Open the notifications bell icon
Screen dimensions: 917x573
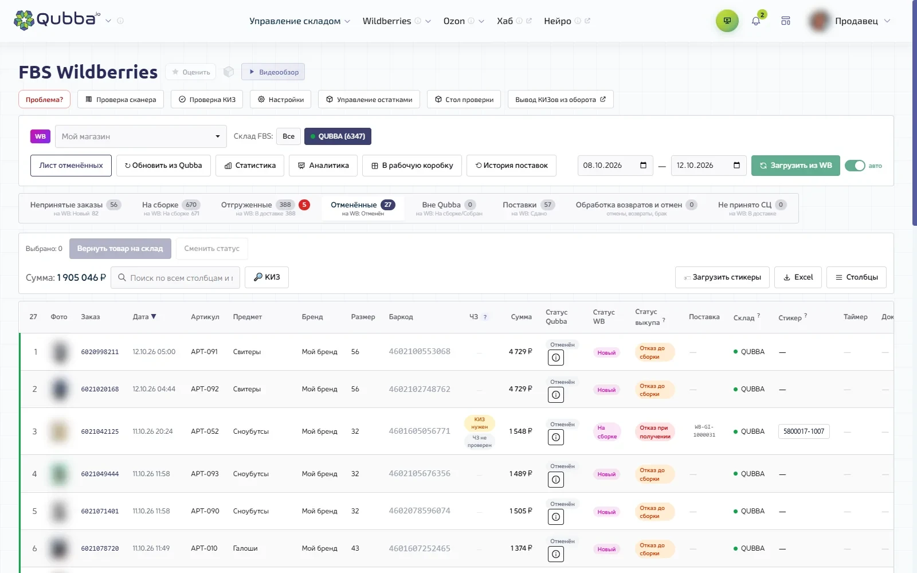pos(756,21)
